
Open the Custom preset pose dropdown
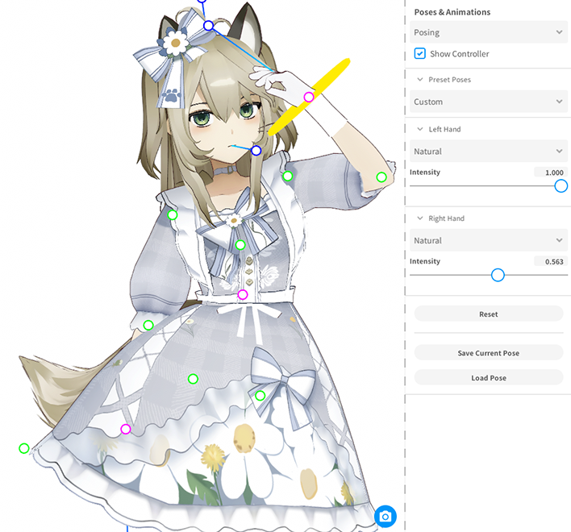coord(488,102)
